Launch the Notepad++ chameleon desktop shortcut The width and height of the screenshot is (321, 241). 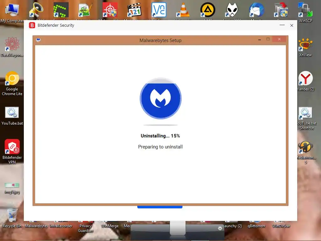tap(85, 10)
